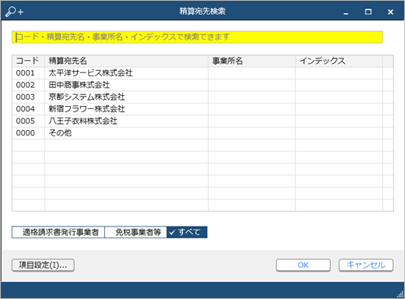Click the キャンセル button
The image size is (405, 299).
click(366, 265)
